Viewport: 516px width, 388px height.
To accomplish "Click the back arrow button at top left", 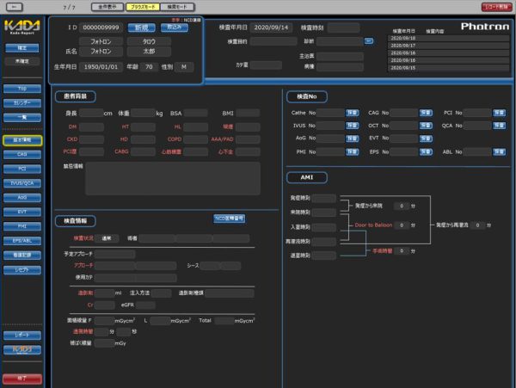I will click(x=12, y=6).
